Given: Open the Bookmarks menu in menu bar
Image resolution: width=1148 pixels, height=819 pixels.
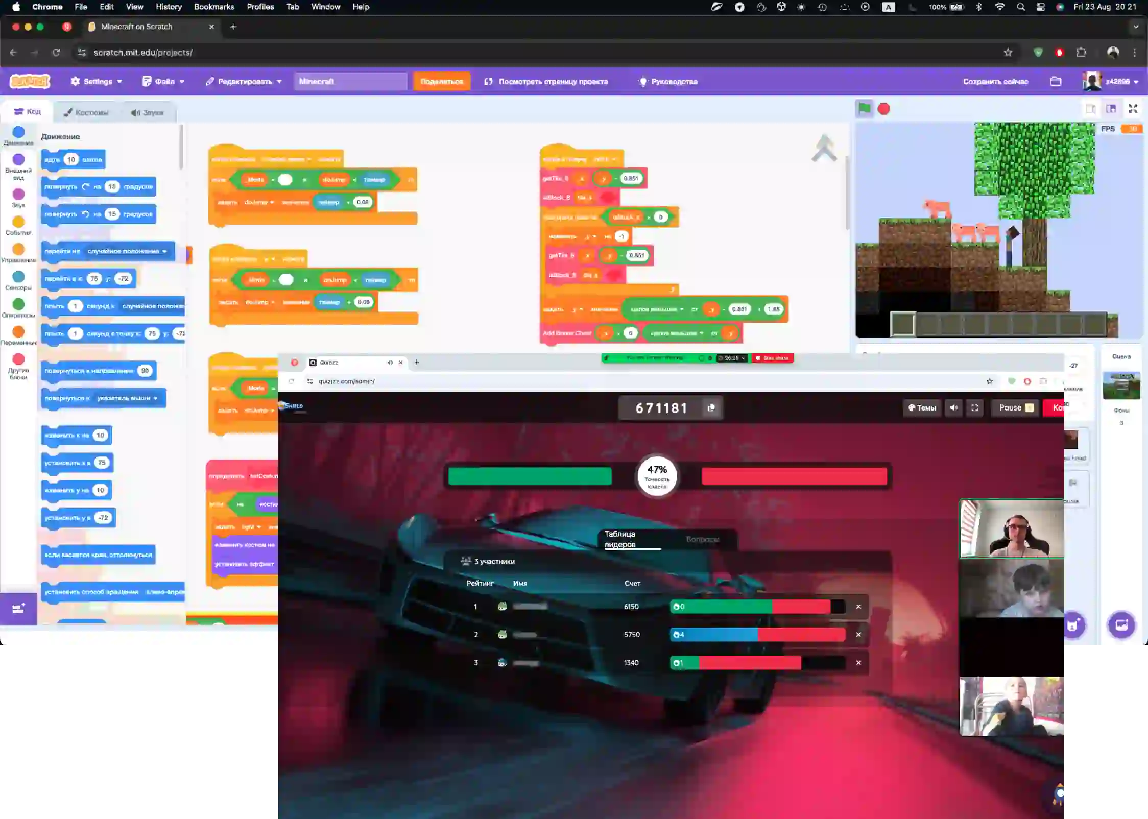Looking at the screenshot, I should (214, 7).
